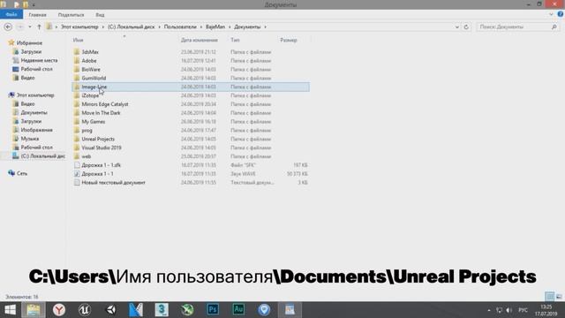Click Этот компьютер in address bar
Screen dimensions: 565x318
coord(79,27)
